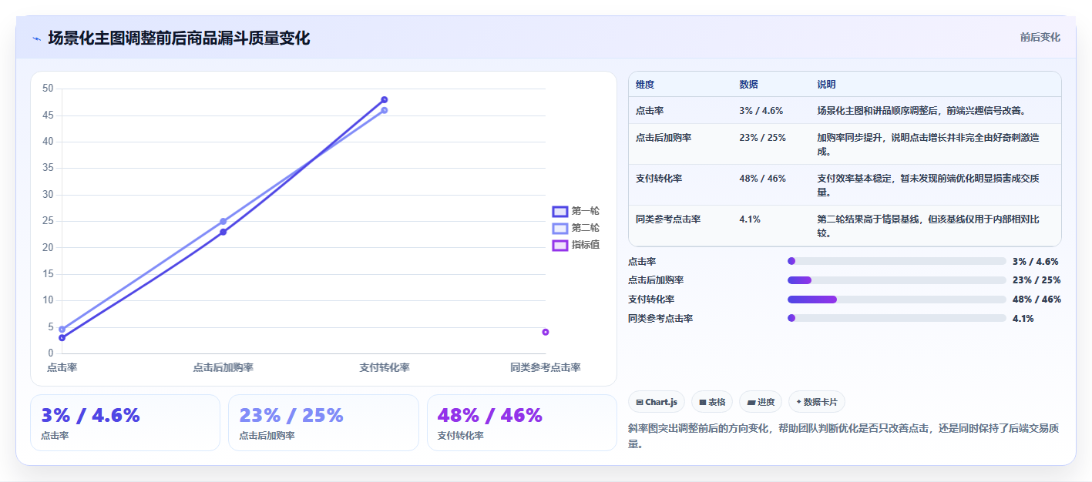Click the 50 y-axis tick label
Image resolution: width=1092 pixels, height=482 pixels.
48,89
